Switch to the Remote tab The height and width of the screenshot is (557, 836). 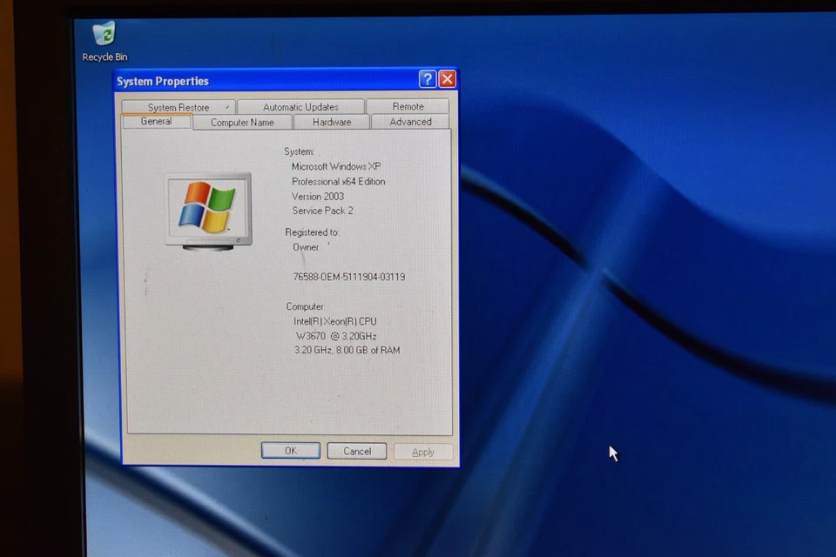click(408, 105)
